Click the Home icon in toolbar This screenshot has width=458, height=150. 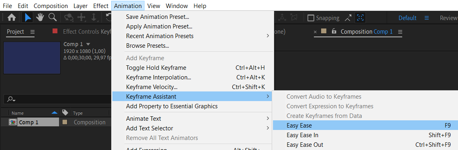11,18
